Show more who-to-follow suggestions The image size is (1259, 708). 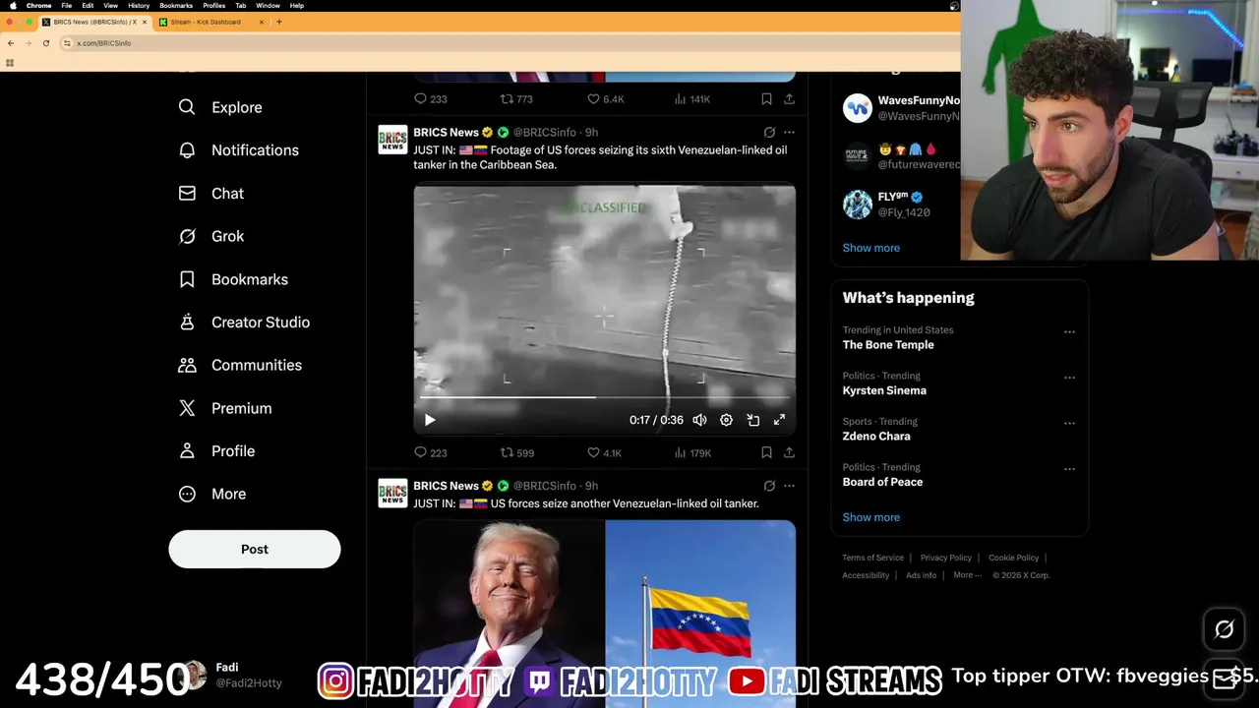870,248
